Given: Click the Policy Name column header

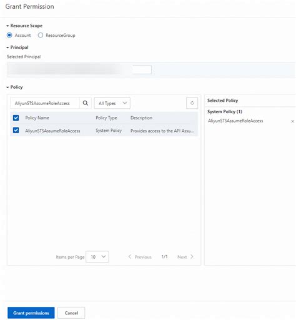Looking at the screenshot, I should 37,118.
